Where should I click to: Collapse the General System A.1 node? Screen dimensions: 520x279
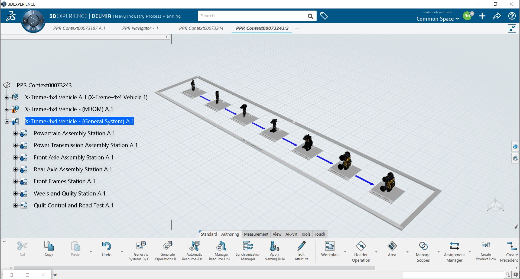[x=7, y=121]
